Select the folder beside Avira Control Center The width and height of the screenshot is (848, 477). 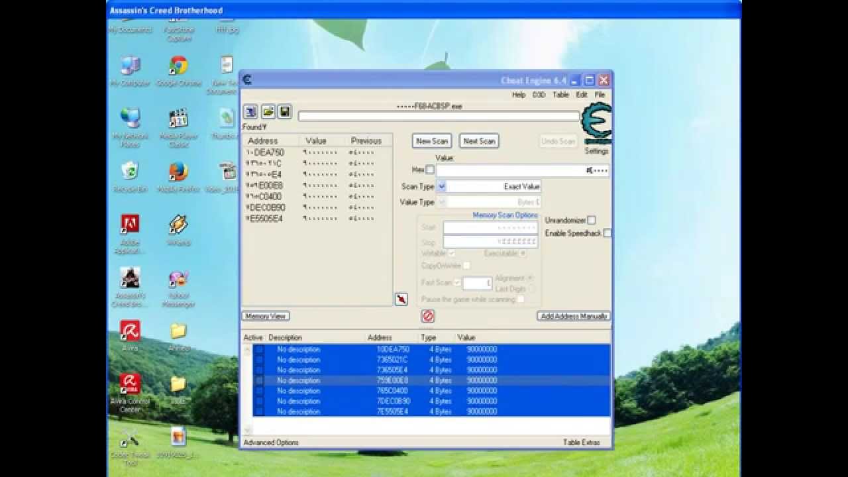(178, 388)
